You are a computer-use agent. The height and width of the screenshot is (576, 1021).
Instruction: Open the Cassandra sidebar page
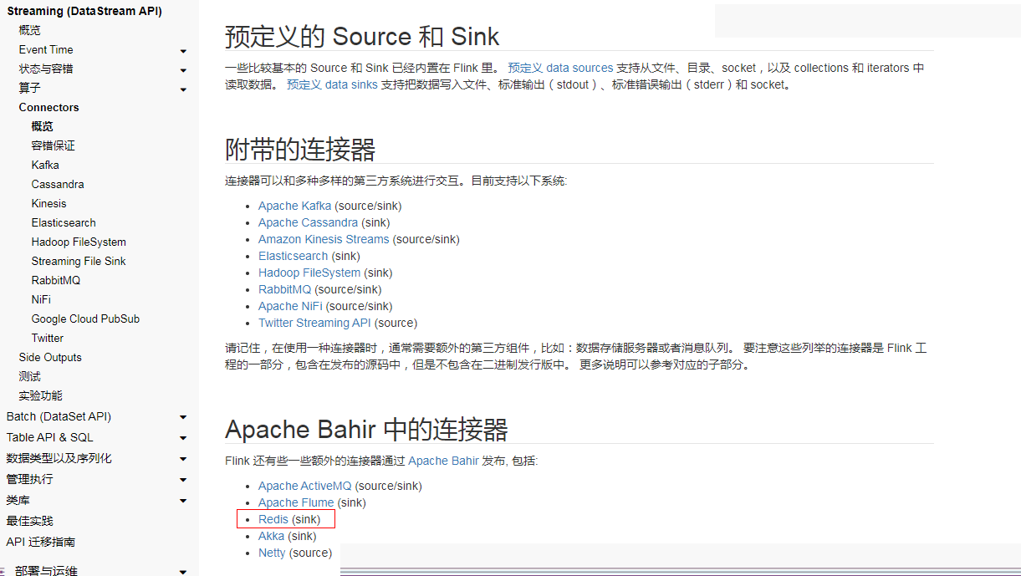click(58, 184)
